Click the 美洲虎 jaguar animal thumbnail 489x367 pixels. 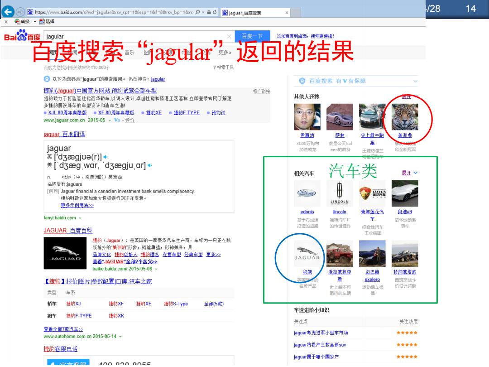(405, 117)
